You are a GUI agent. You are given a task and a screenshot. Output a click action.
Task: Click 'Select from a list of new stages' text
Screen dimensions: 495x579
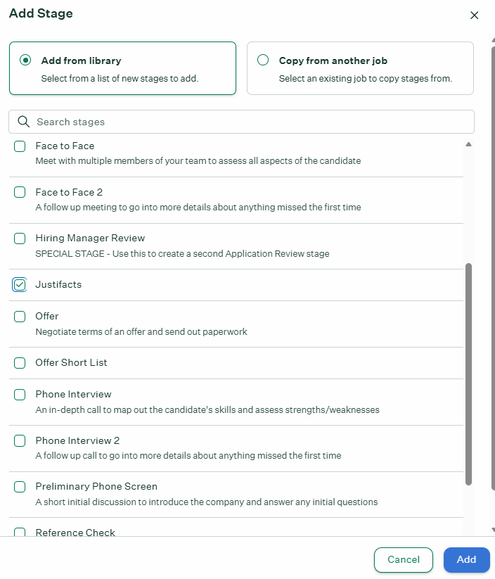120,78
